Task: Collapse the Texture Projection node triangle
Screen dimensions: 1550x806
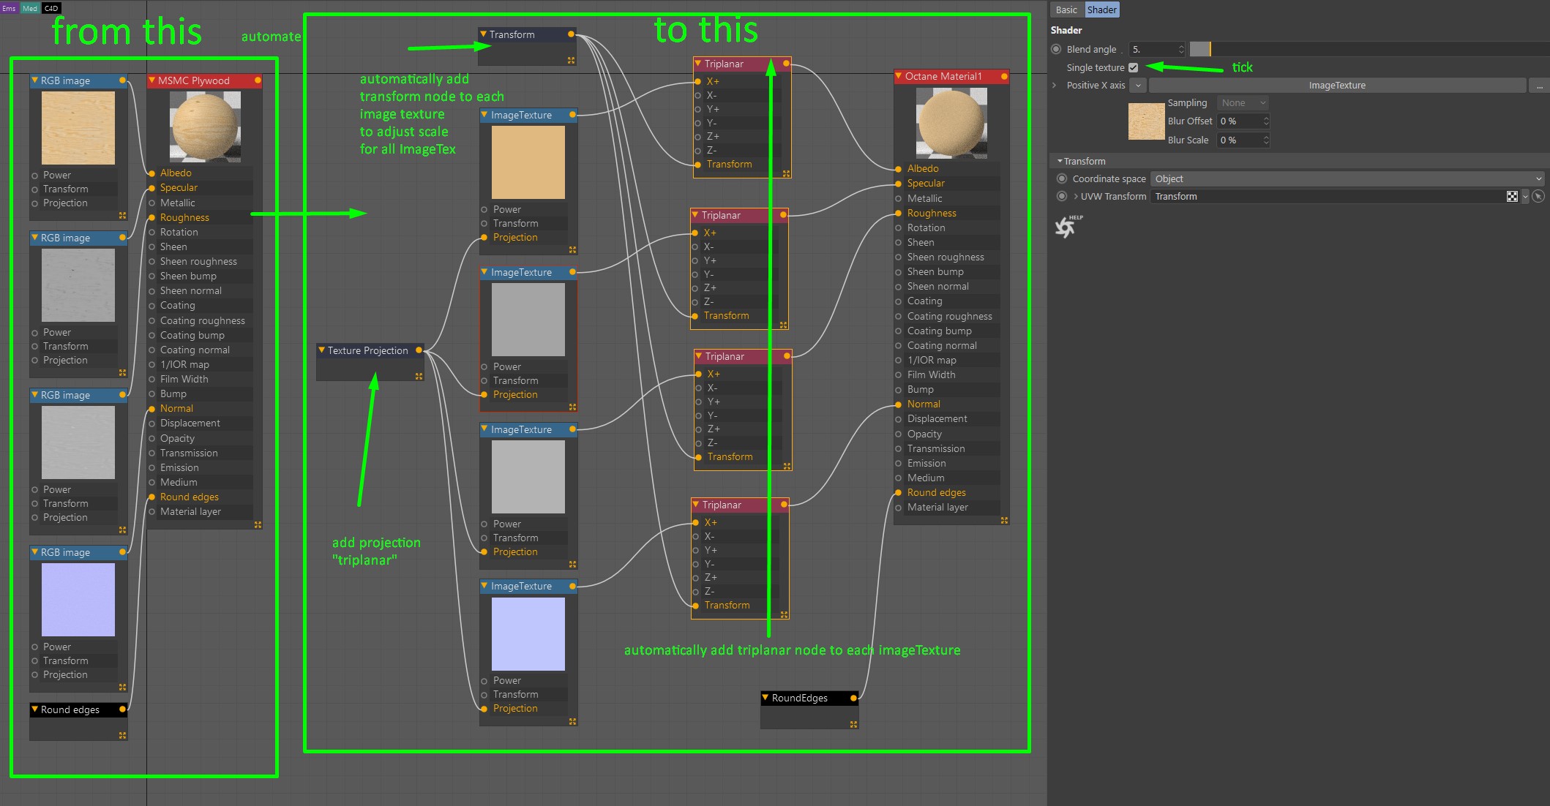Action: pyautogui.click(x=322, y=350)
